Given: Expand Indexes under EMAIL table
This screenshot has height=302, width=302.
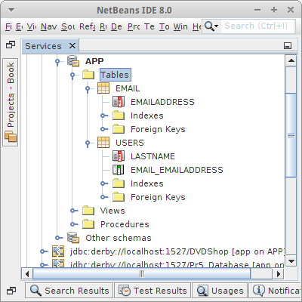Looking at the screenshot, I should [x=103, y=116].
